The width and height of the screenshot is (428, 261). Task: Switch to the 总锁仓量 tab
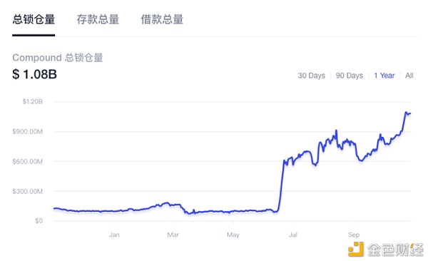[34, 20]
